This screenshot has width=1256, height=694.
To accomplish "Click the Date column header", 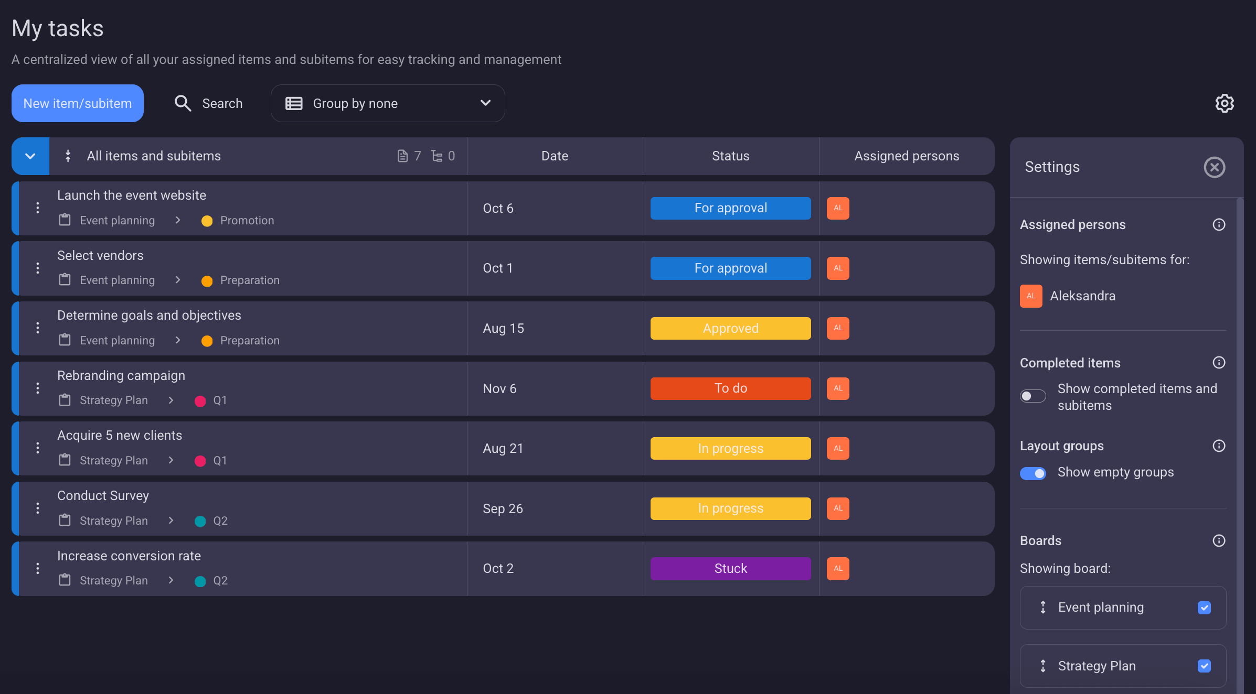I will pos(555,156).
